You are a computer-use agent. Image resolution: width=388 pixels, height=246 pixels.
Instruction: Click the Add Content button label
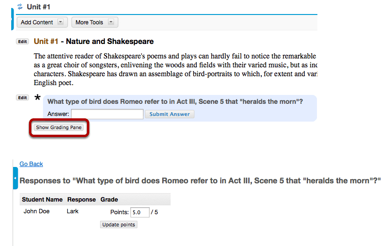point(37,22)
